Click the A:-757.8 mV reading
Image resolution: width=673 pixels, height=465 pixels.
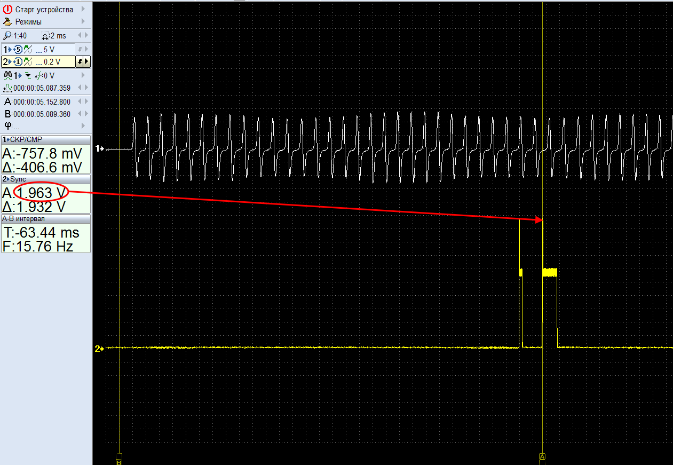(43, 154)
